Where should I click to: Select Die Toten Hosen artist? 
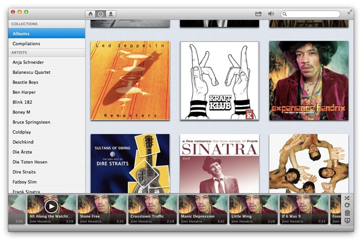pyautogui.click(x=47, y=162)
